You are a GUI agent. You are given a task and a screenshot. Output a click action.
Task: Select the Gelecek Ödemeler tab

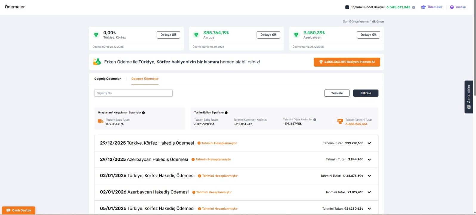pos(145,79)
